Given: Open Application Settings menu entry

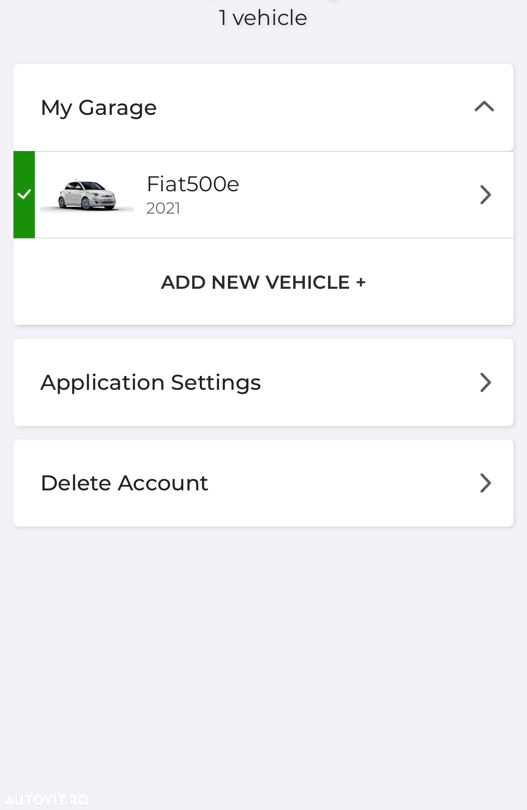Looking at the screenshot, I should pyautogui.click(x=263, y=382).
